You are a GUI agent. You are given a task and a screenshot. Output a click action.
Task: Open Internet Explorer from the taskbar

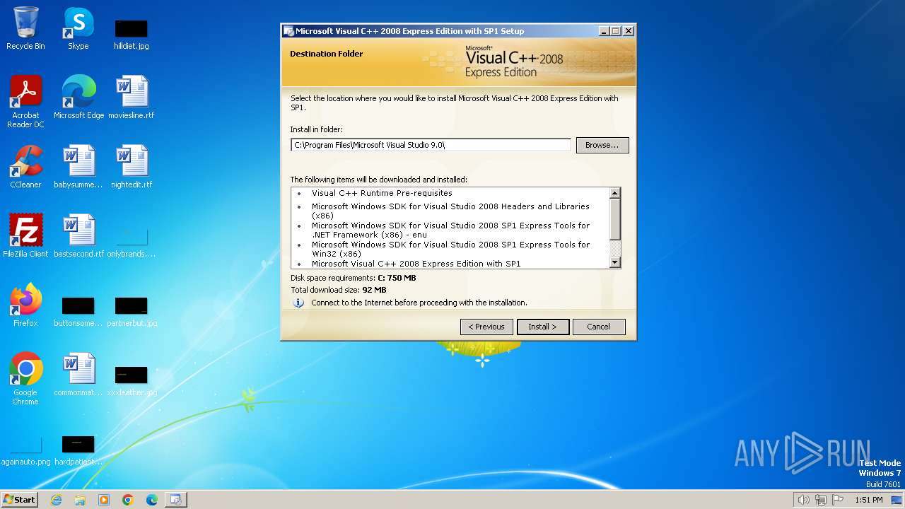(x=56, y=500)
